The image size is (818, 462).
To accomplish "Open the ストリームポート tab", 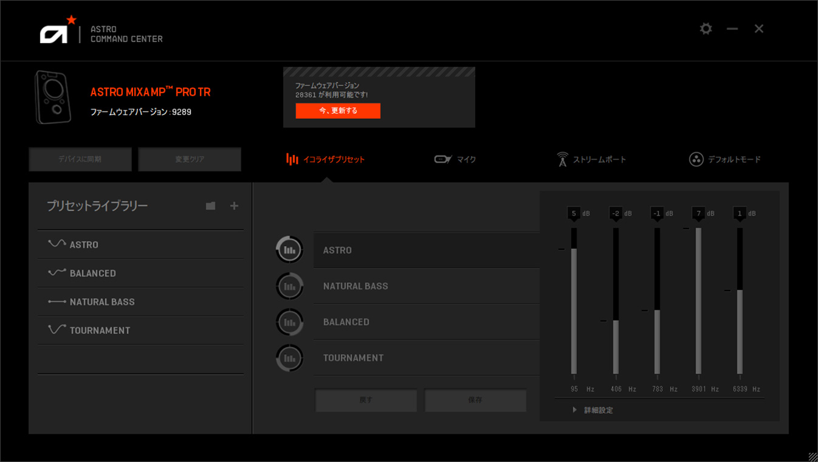I will tap(591, 159).
